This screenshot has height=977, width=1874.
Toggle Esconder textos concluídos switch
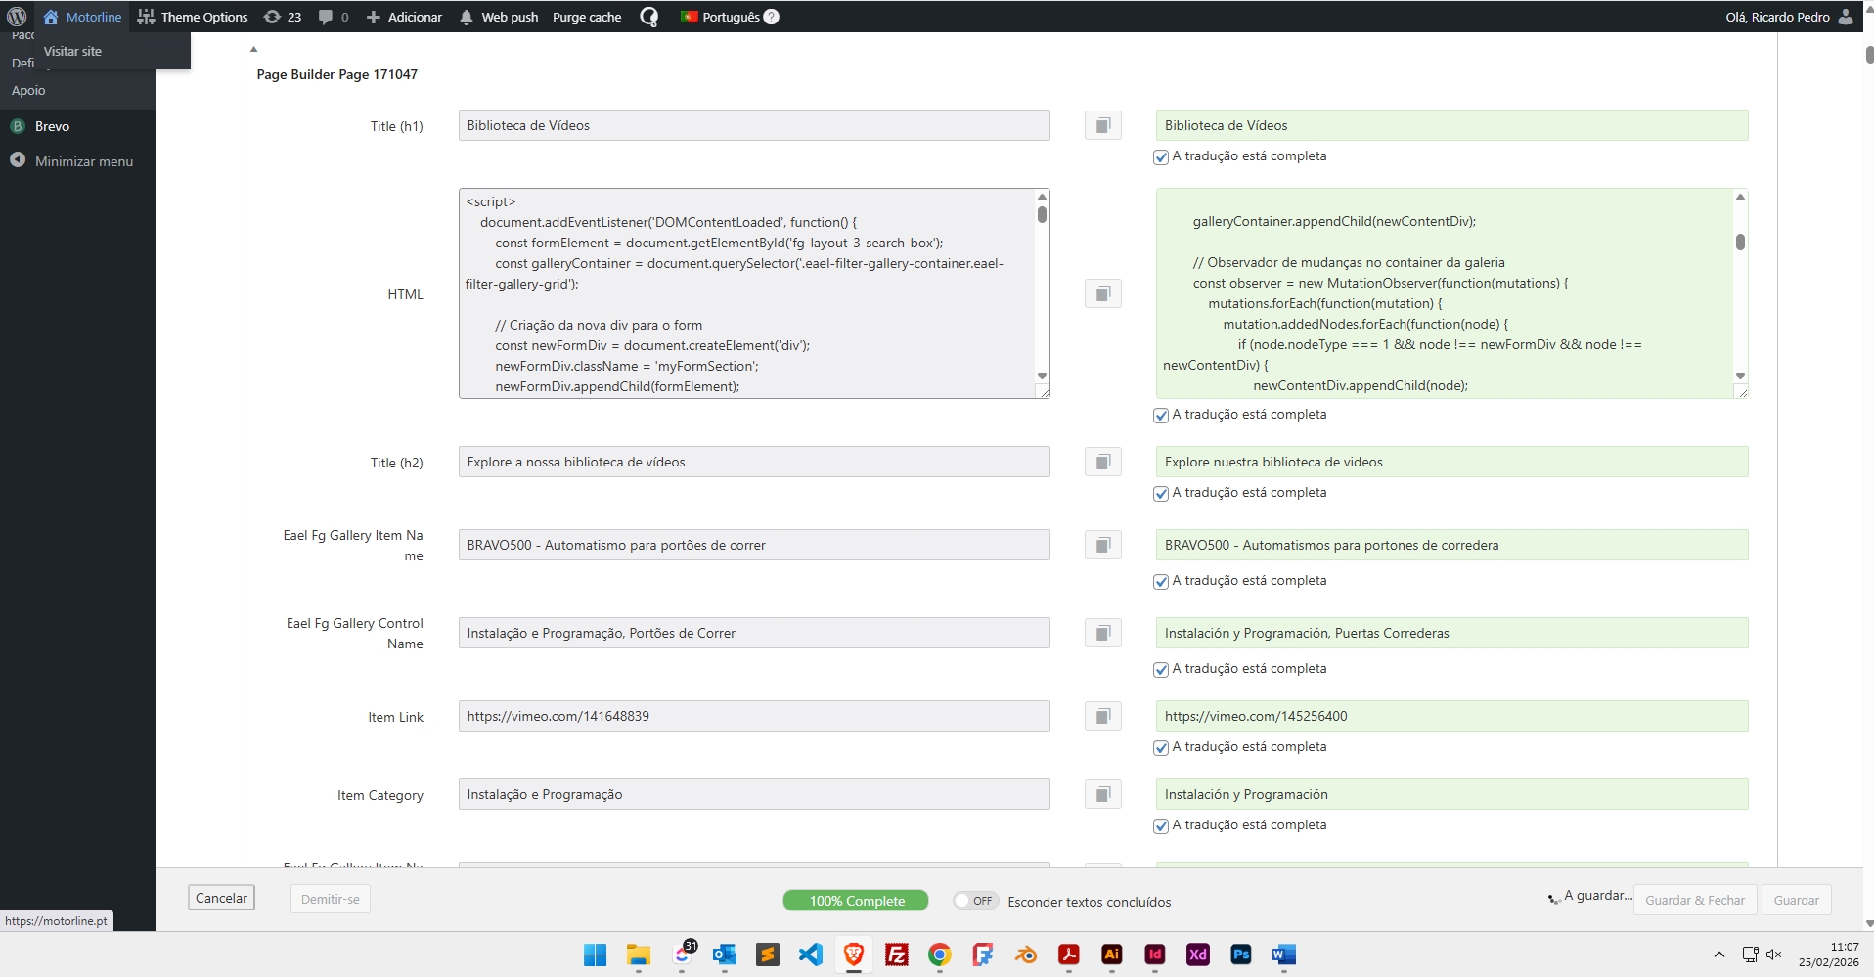point(975,901)
